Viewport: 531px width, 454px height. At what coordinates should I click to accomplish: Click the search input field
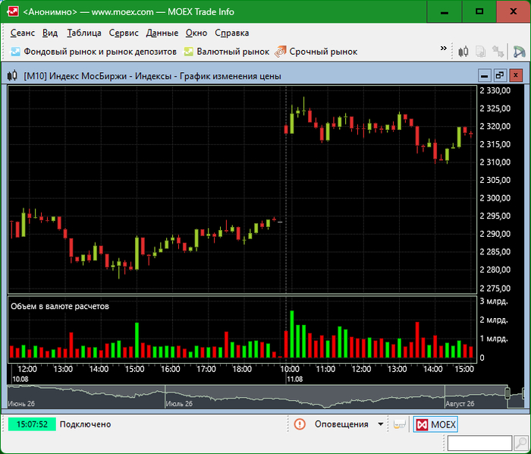click(x=479, y=443)
